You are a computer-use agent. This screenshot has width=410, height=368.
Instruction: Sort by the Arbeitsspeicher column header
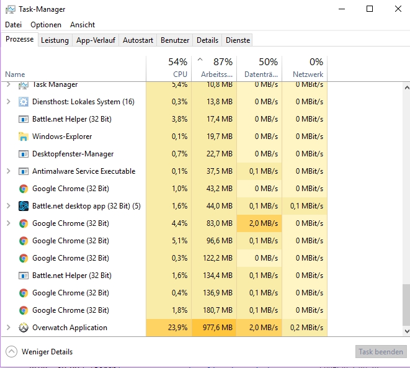tap(214, 68)
